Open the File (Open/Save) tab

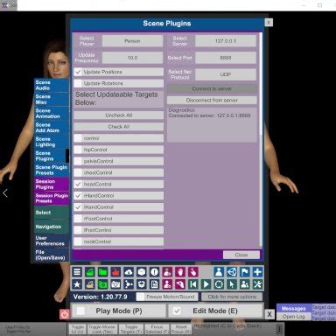coord(52,255)
